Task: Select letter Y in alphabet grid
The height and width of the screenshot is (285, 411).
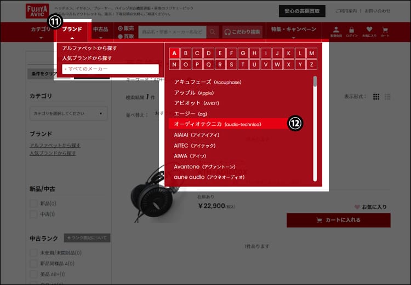Action: pos(300,65)
